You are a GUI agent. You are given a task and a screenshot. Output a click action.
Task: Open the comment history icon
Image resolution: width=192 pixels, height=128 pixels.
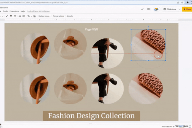pos(149,9)
